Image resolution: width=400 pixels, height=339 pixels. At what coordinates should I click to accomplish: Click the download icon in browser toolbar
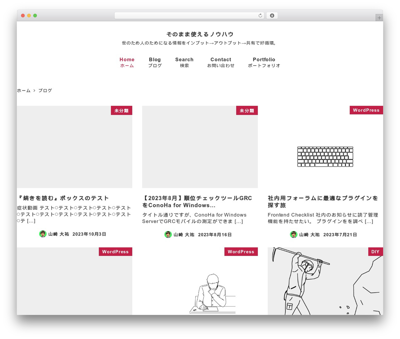tap(272, 16)
